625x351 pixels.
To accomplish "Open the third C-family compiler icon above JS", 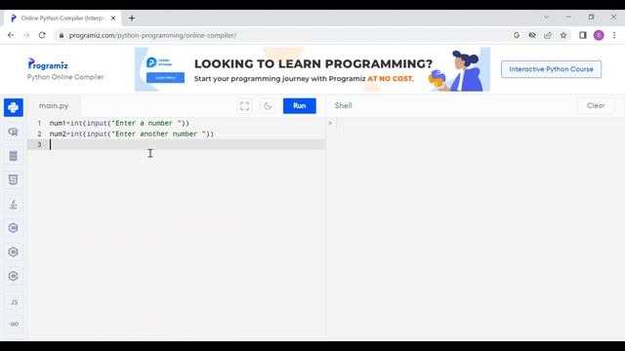I will pos(13,276).
